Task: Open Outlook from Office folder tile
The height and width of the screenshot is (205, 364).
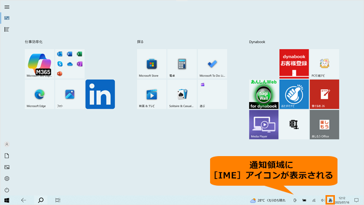Action: pyautogui.click(x=60, y=54)
